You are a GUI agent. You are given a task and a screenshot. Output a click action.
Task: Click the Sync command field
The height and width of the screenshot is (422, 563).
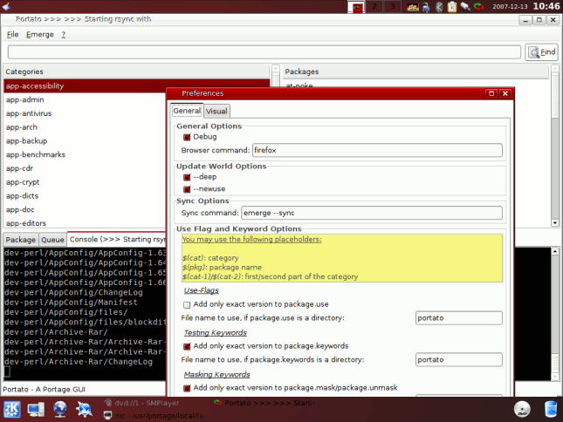[372, 213]
